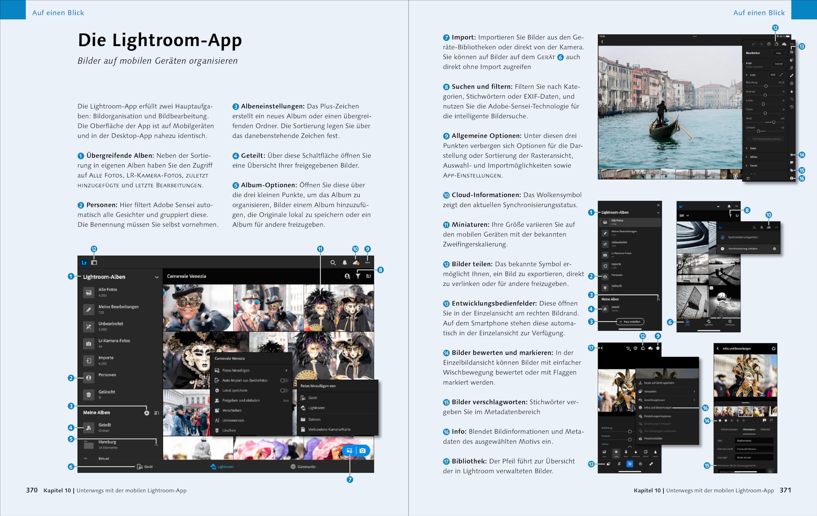Image resolution: width=817 pixels, height=516 pixels.
Task: Click the third rating star in Infos und Bewertungen
Action: click(732, 420)
